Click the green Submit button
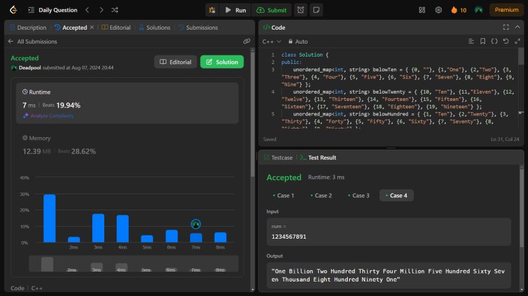This screenshot has height=296, width=528. tap(271, 10)
